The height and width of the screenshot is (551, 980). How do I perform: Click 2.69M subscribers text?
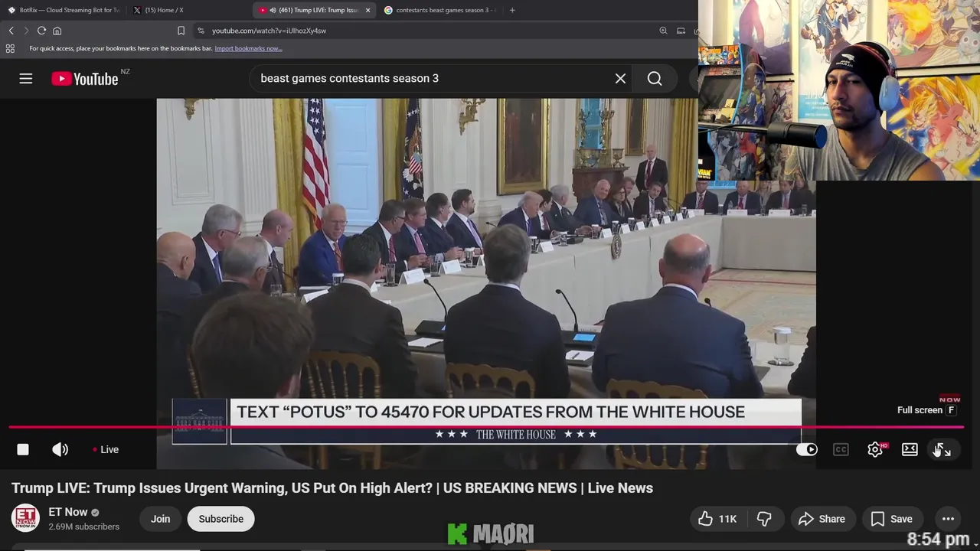pyautogui.click(x=83, y=527)
